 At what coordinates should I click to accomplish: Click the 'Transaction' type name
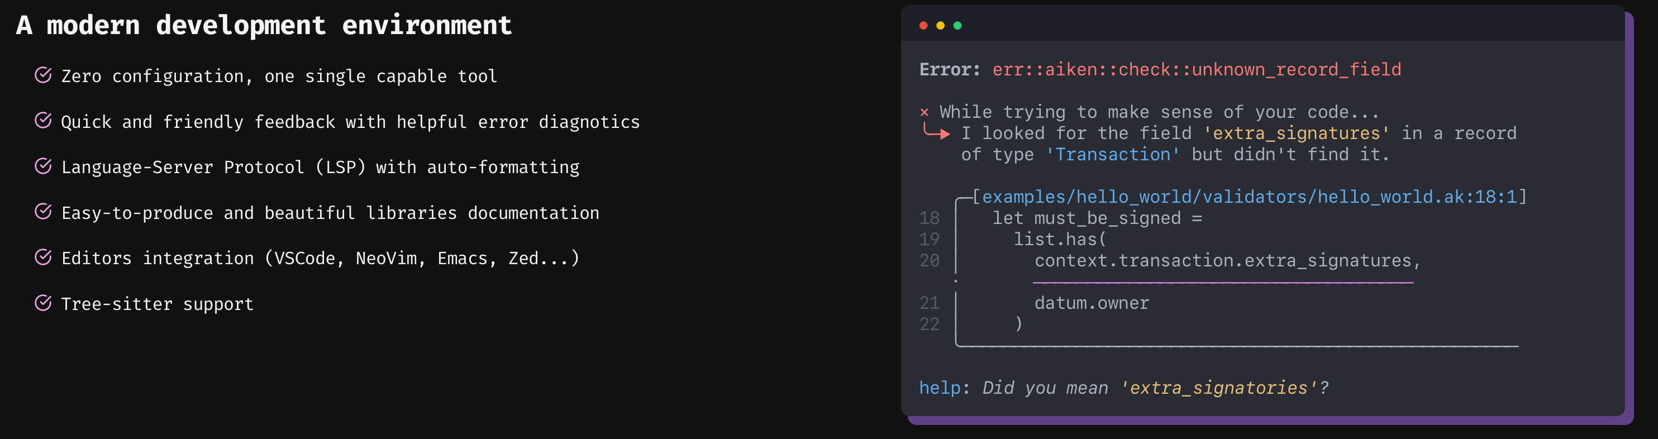1113,155
